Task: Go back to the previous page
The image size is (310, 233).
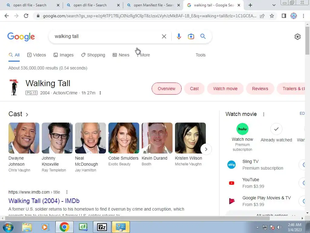Action: coord(7,16)
